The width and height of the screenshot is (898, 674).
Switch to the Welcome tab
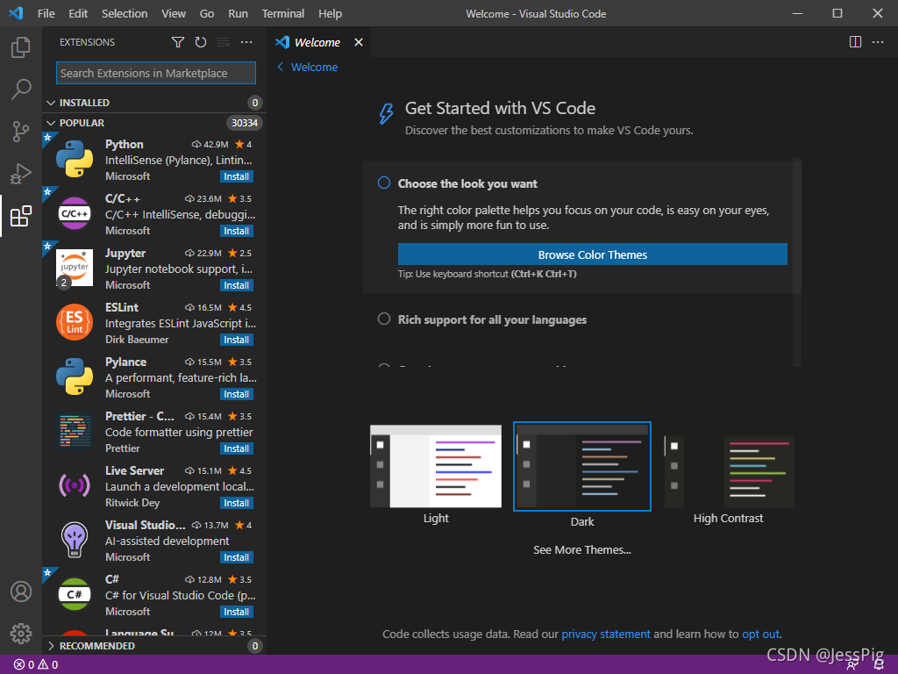click(x=319, y=42)
